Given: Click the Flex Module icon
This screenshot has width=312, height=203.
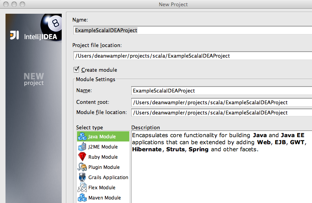Looking at the screenshot, I should coord(82,187).
